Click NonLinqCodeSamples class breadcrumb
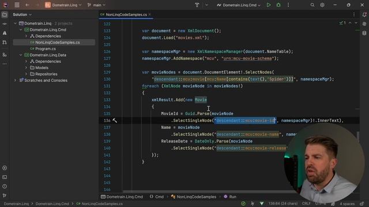The image size is (369, 207). [x=194, y=197]
